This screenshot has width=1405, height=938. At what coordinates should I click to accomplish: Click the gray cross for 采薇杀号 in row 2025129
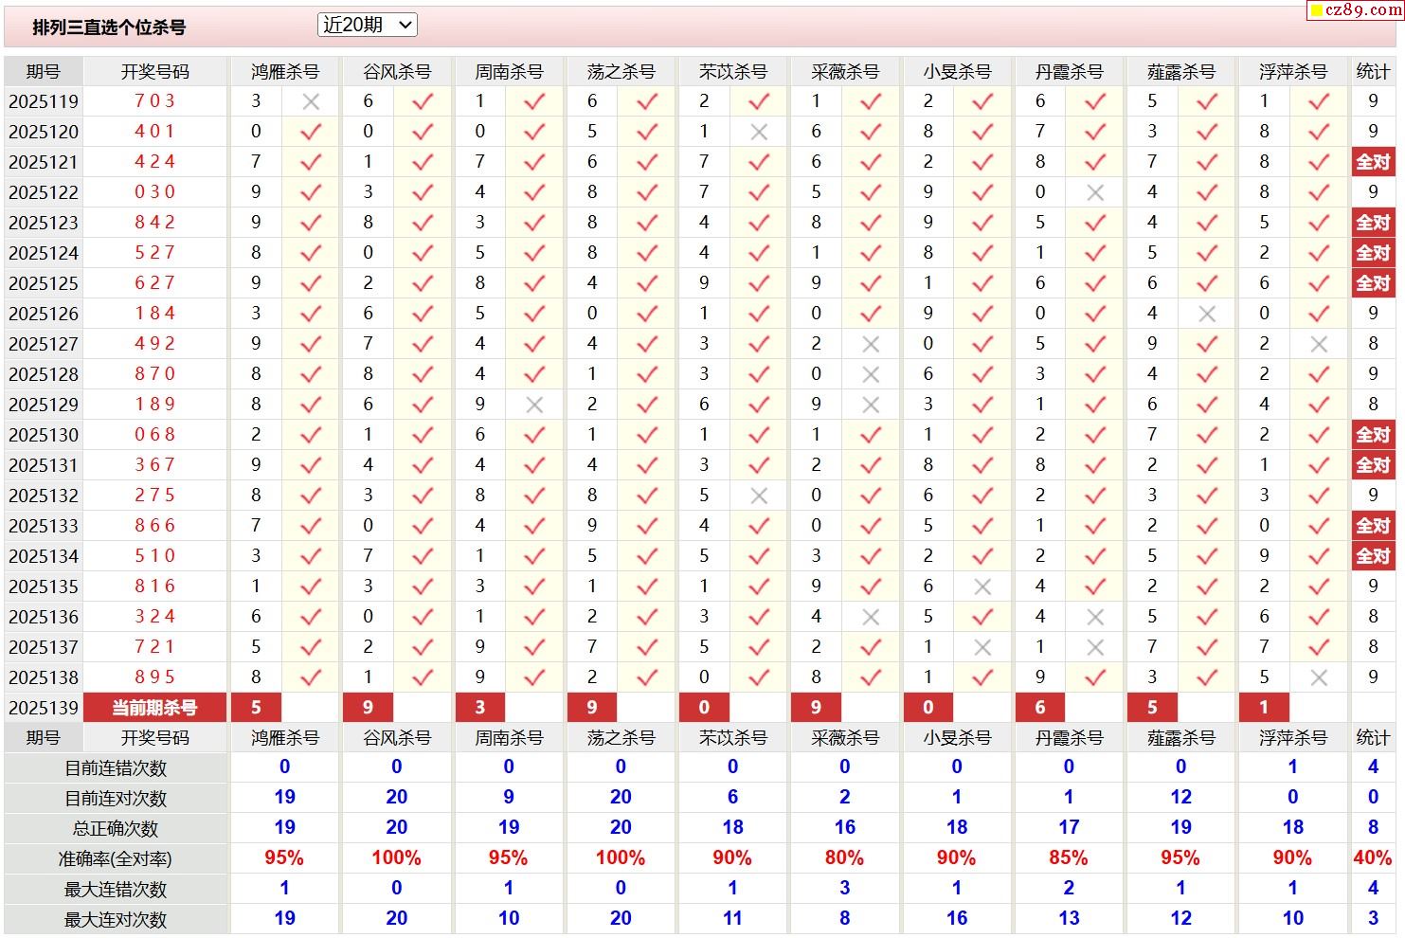[x=871, y=405]
